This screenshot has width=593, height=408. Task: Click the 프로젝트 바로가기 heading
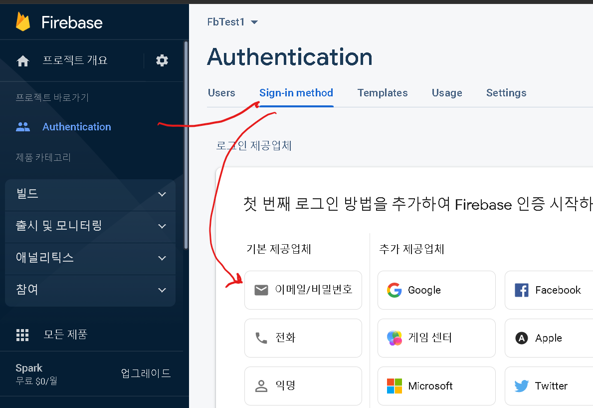(52, 98)
